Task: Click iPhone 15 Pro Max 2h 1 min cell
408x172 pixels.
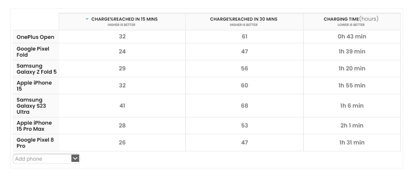Action: pos(352,125)
